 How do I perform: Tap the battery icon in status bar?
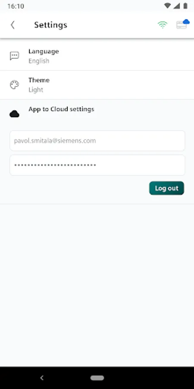point(185,6)
